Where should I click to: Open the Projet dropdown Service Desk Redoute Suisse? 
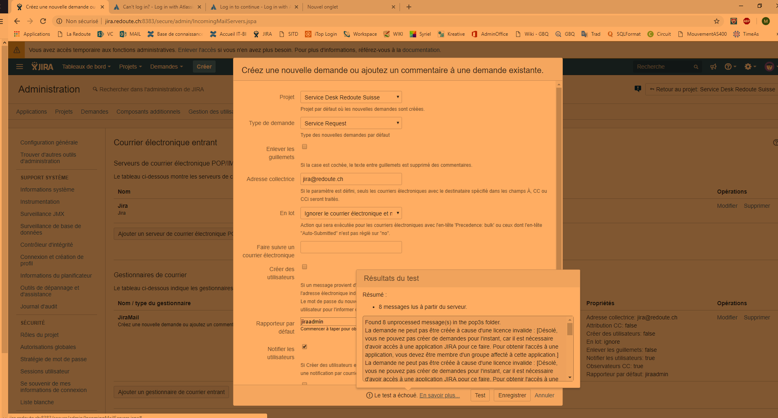(x=351, y=97)
